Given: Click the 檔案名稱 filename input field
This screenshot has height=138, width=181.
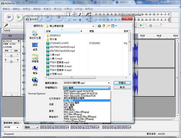Looking at the screenshot, I should (85, 83).
